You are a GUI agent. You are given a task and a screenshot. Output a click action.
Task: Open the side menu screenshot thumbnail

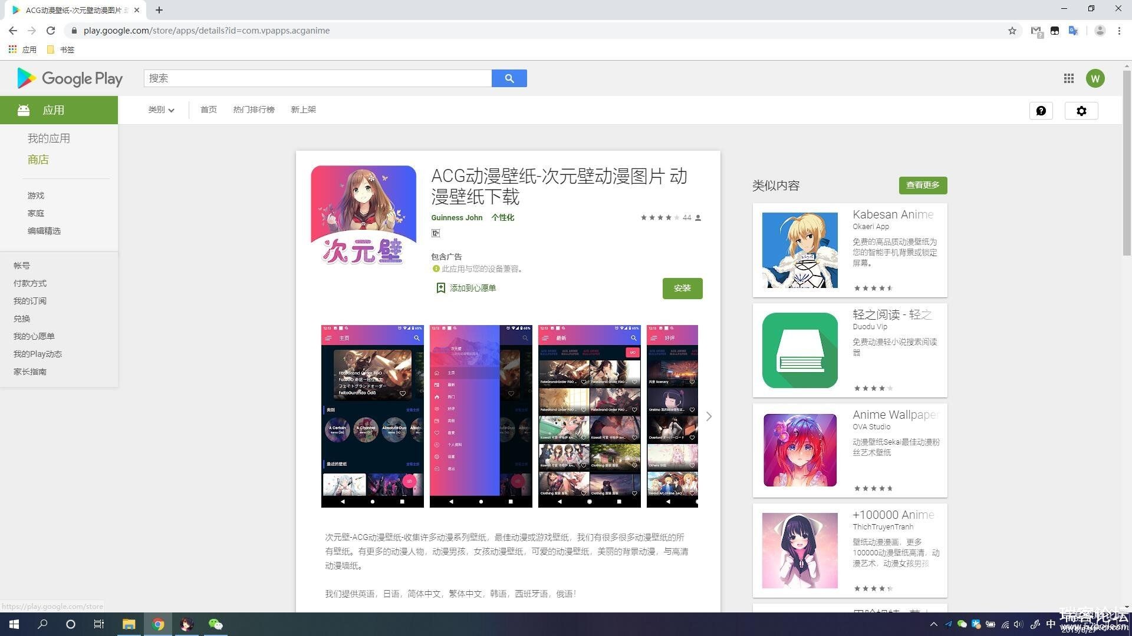point(481,416)
